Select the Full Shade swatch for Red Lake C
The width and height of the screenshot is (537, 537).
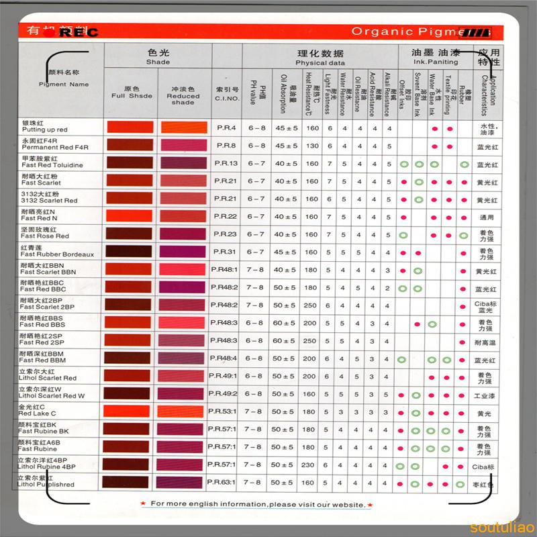coord(126,411)
